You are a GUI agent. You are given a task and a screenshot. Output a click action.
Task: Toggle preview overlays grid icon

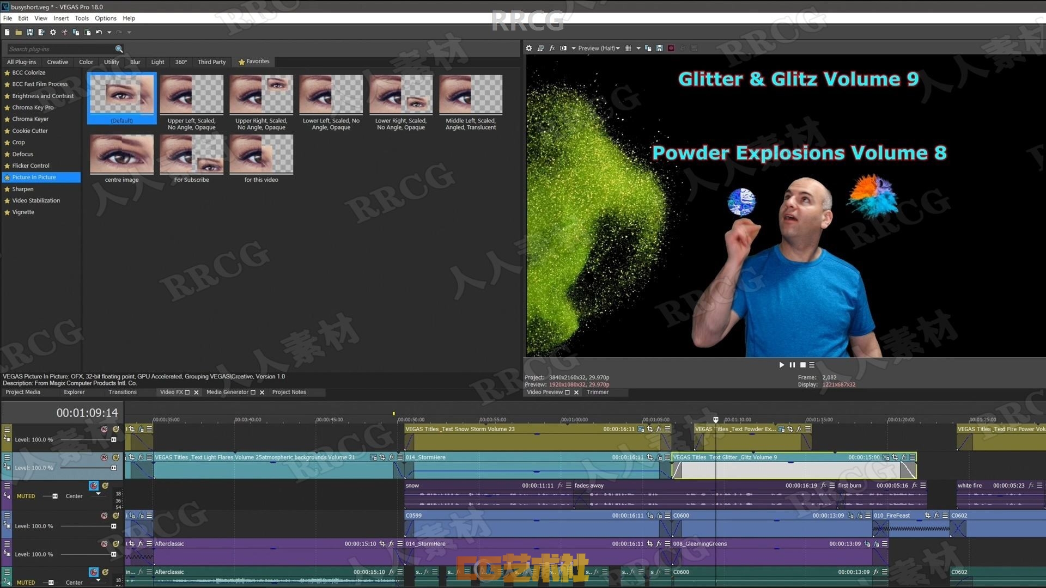coord(628,48)
